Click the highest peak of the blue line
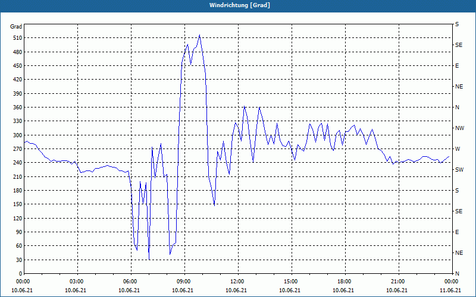Viewport: 476px width, 297px height. point(199,35)
